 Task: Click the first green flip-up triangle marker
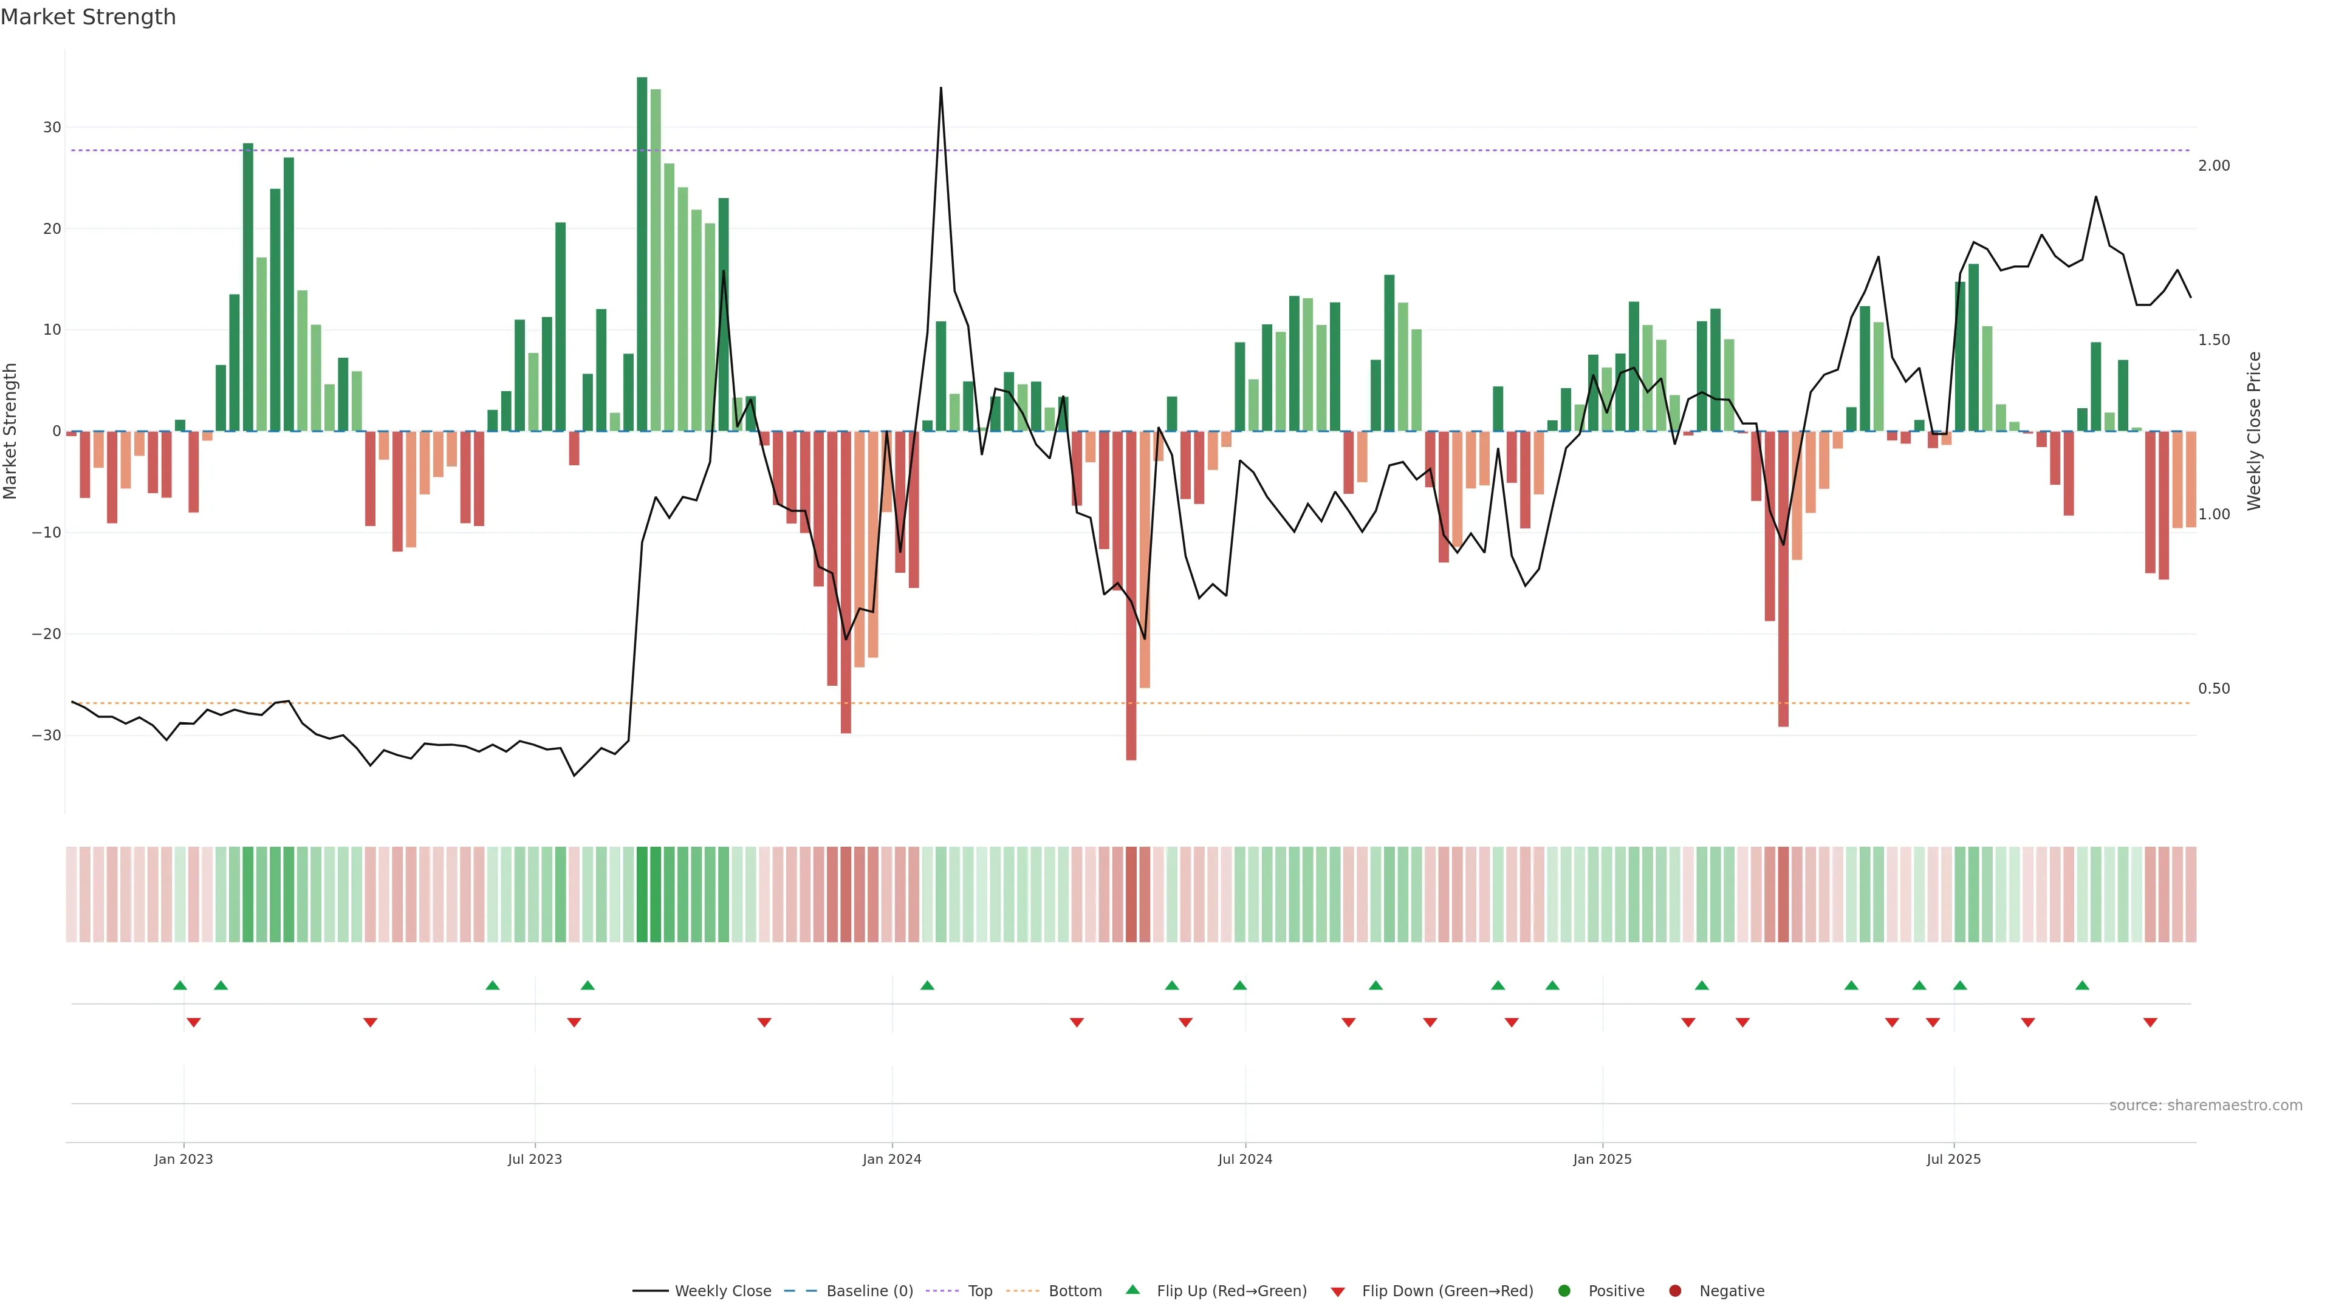click(x=179, y=985)
